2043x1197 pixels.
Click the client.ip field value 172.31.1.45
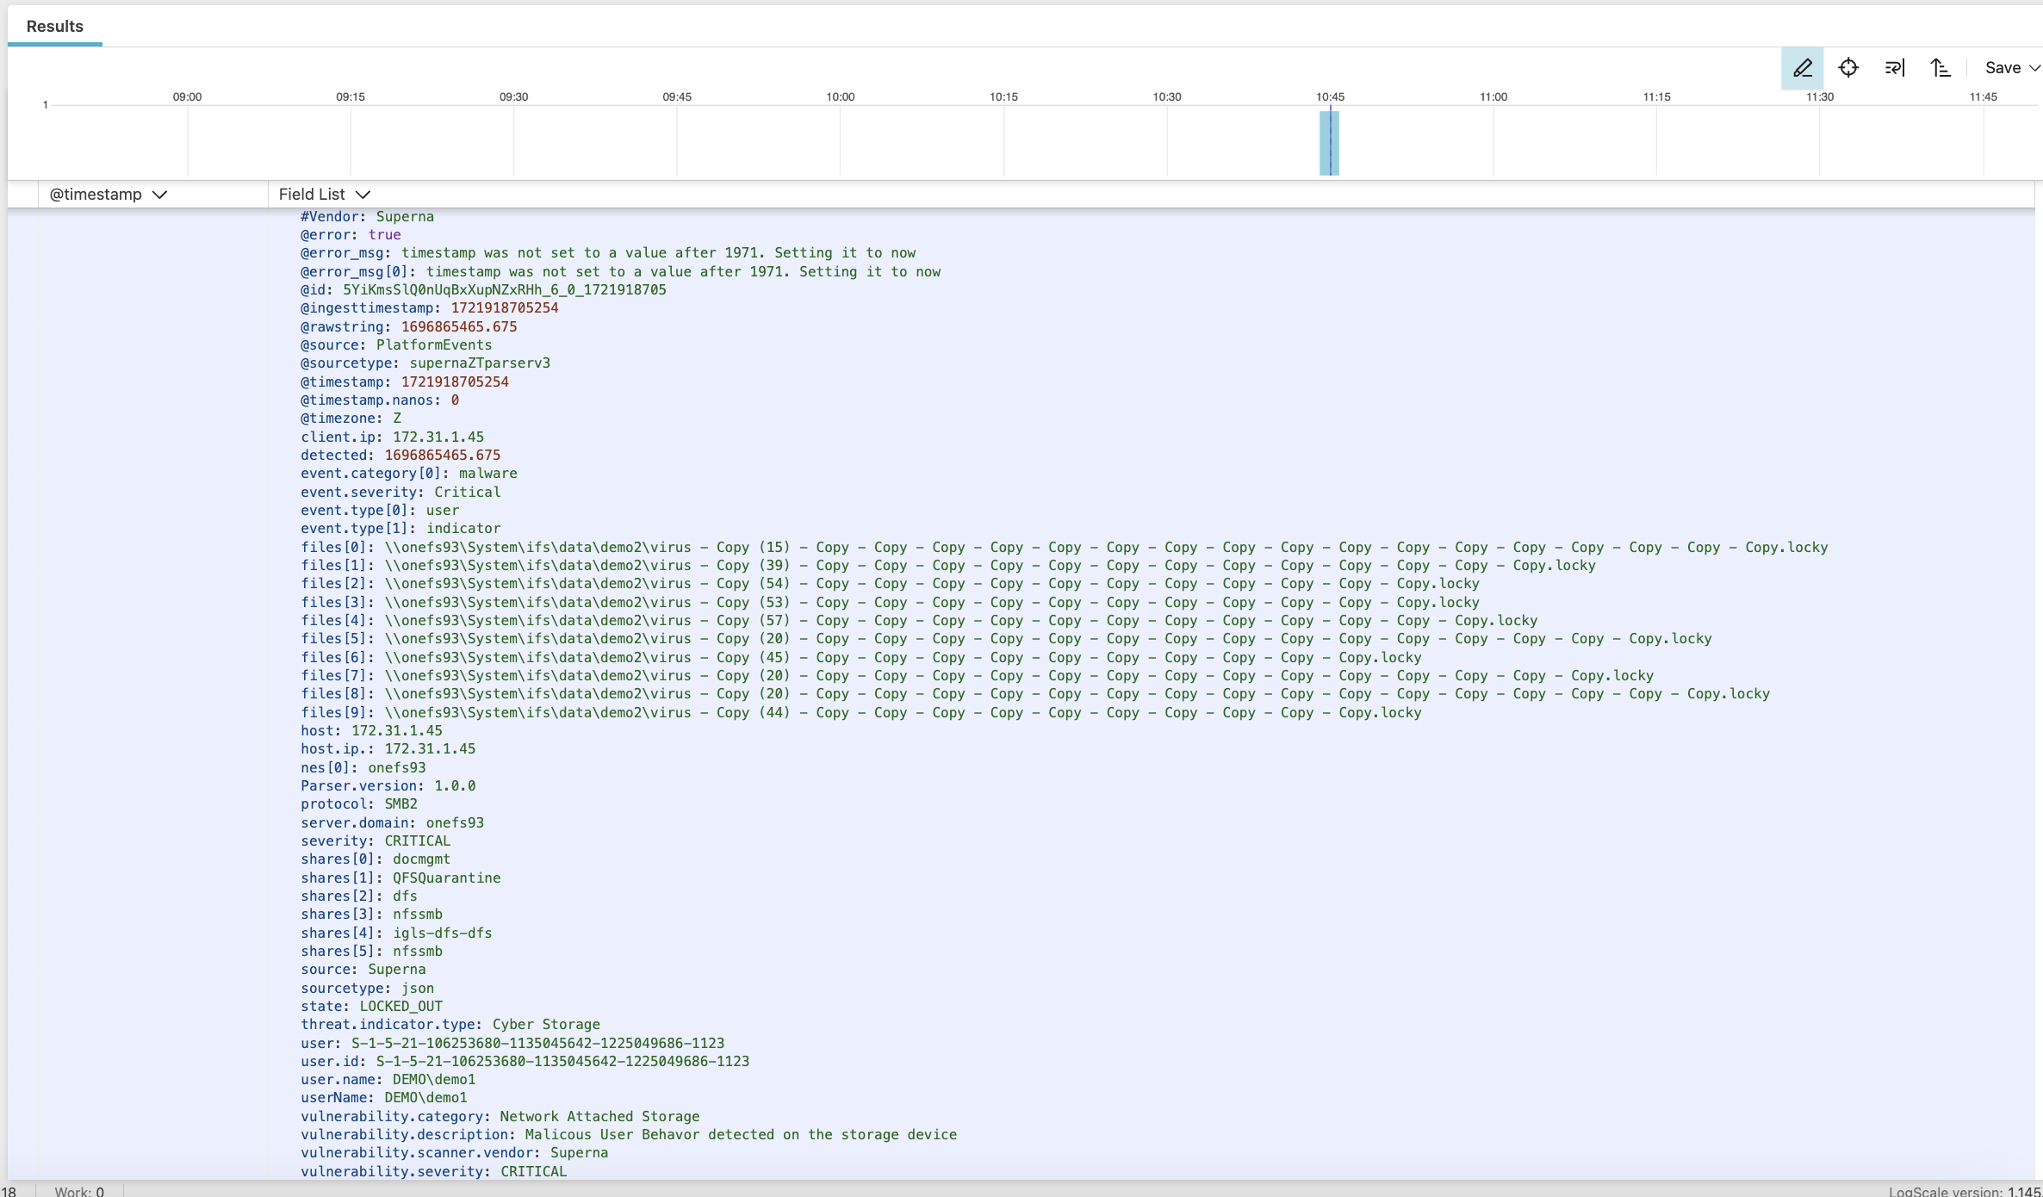click(438, 437)
